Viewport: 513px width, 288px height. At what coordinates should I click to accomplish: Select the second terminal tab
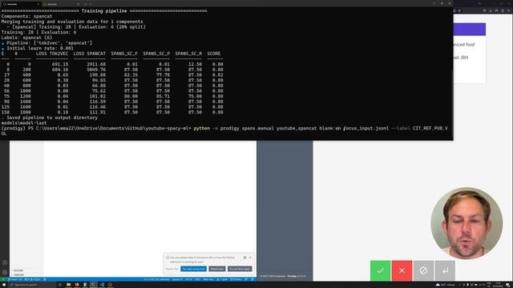coord(61,4)
